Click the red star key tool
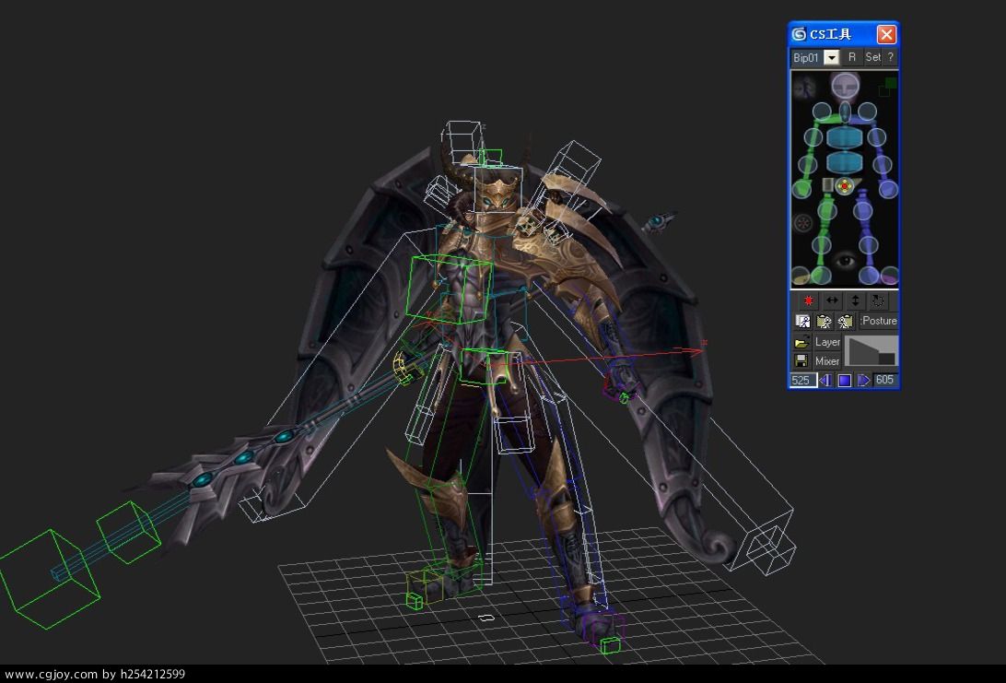 tap(808, 300)
